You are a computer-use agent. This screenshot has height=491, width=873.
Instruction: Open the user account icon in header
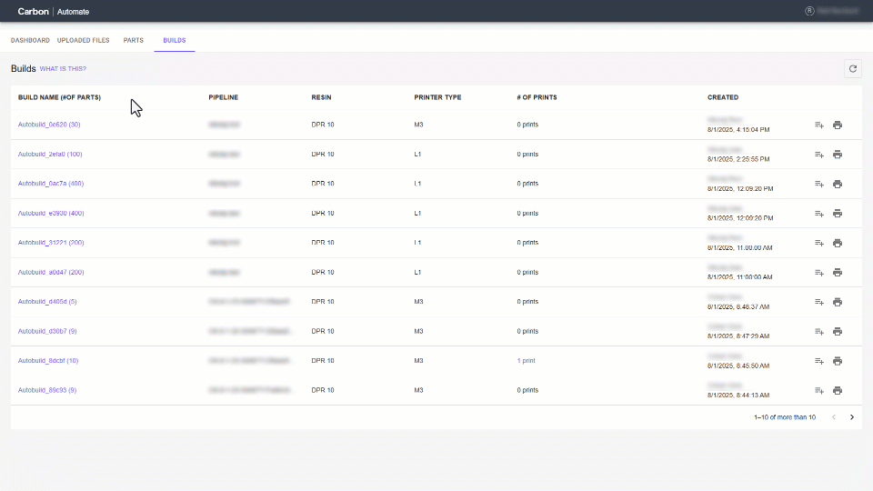coord(809,11)
